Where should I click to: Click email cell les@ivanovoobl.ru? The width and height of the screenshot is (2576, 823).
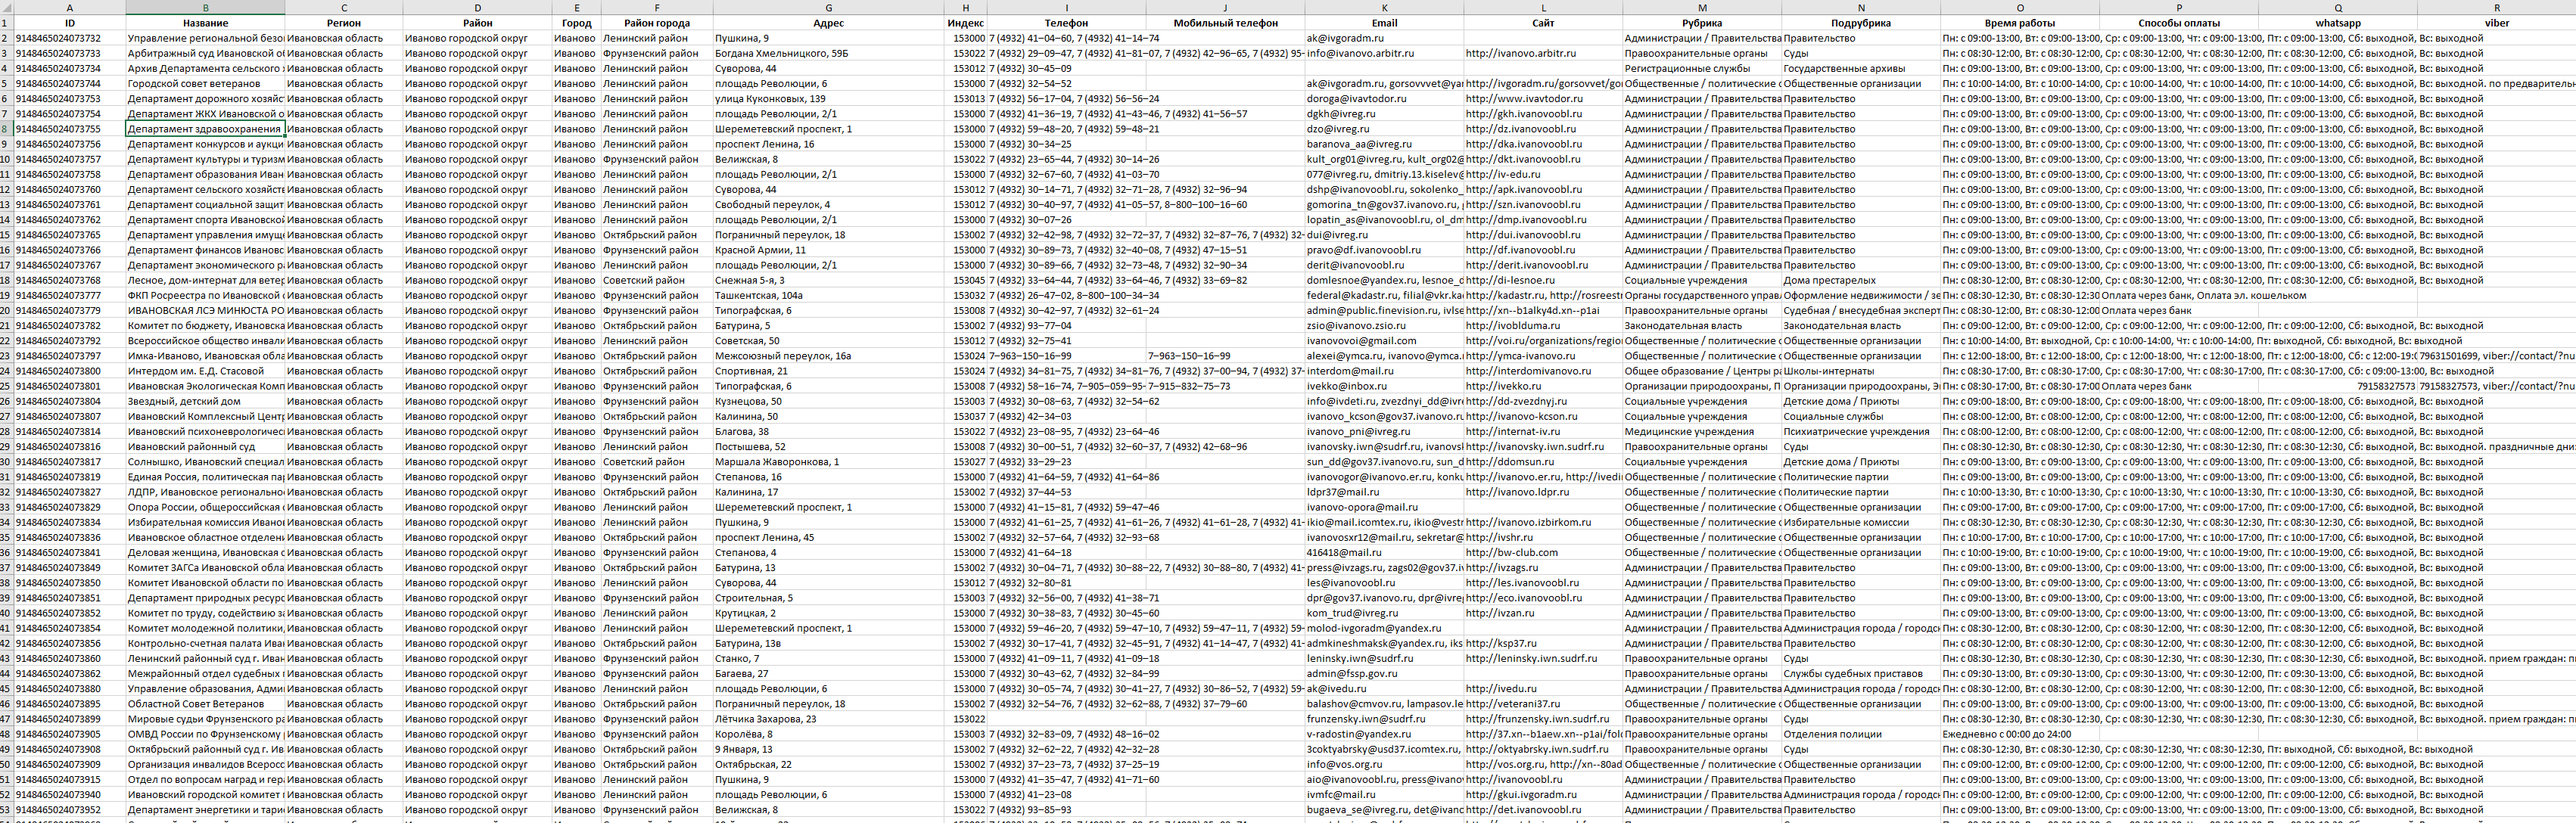[1384, 583]
